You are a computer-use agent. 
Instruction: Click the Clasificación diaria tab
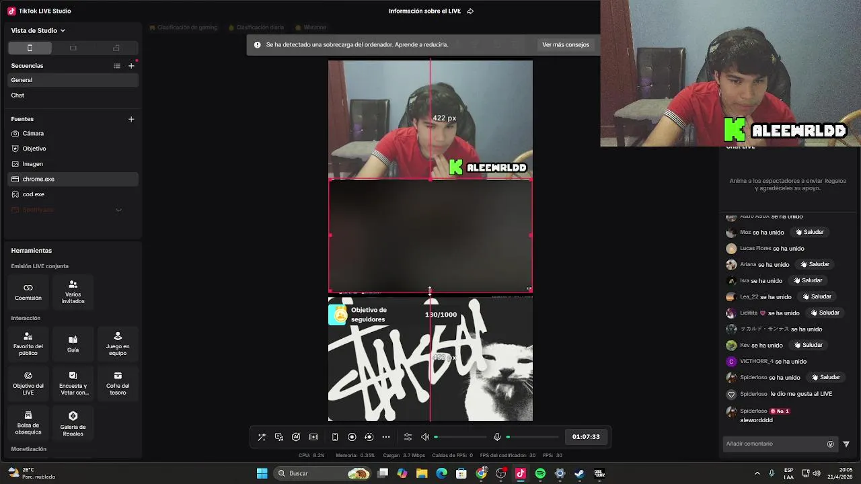[x=256, y=28]
